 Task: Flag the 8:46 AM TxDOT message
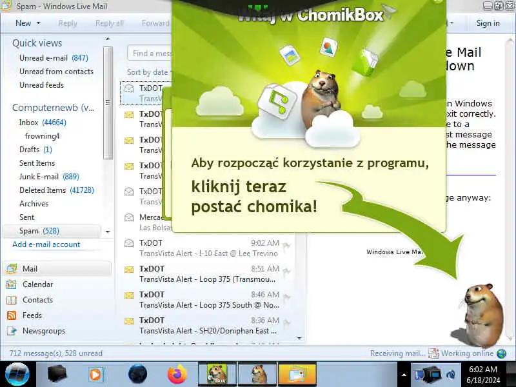[x=286, y=298]
